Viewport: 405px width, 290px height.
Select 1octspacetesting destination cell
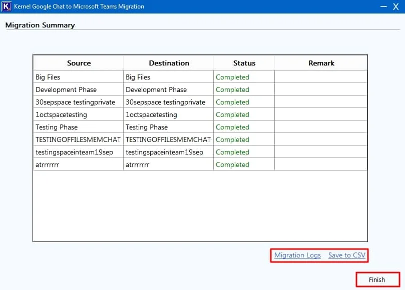tap(169, 114)
